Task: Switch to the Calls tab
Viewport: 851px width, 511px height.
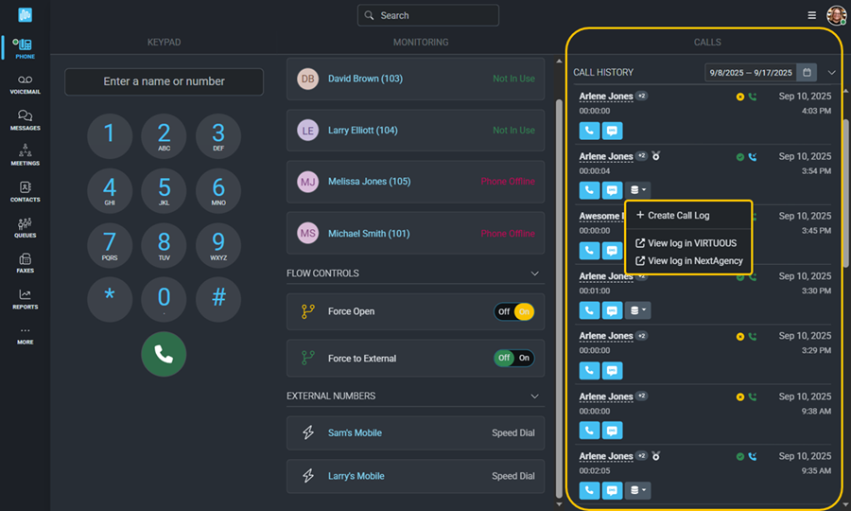Action: point(707,42)
